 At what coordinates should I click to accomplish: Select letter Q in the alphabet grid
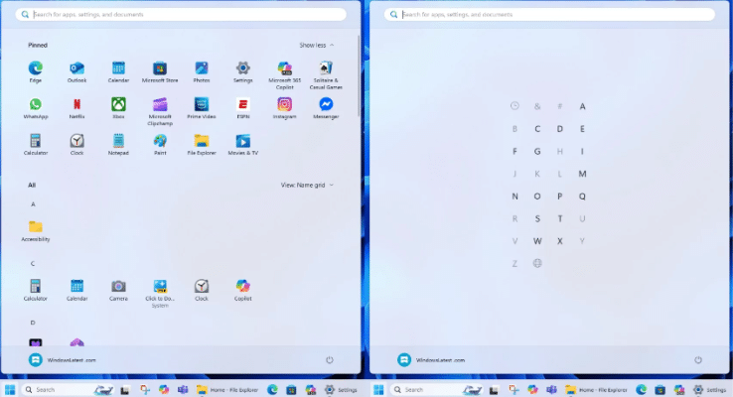[582, 197]
